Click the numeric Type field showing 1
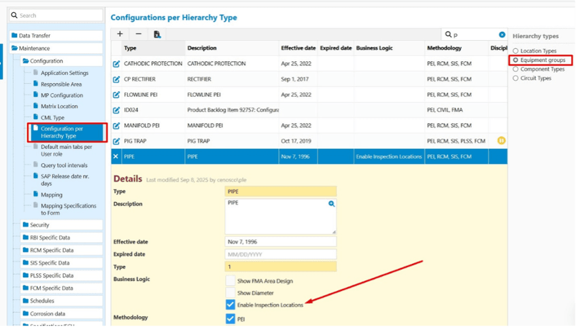The width and height of the screenshot is (576, 327). 281,266
